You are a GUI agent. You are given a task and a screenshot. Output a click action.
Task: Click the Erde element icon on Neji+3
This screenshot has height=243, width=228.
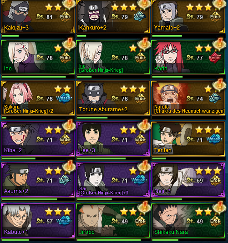click(215, 180)
